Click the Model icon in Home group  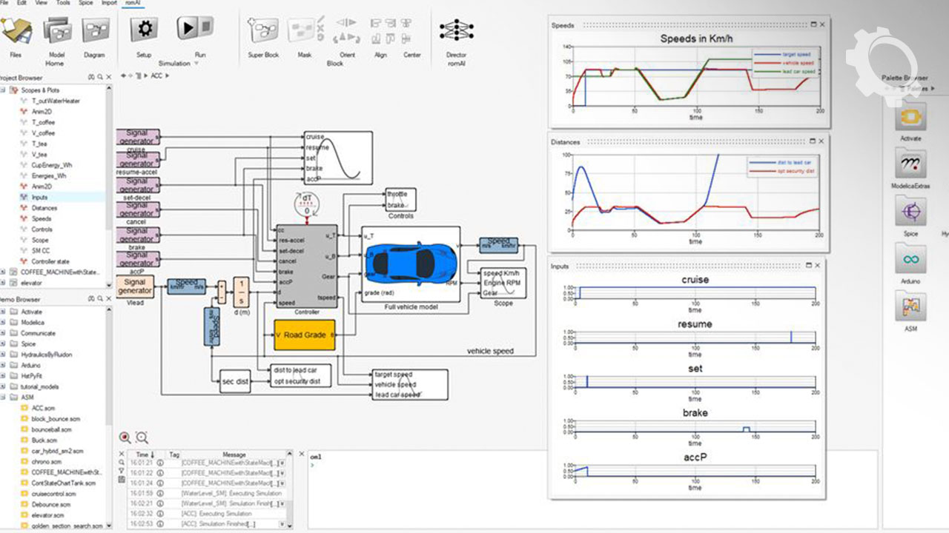56,31
